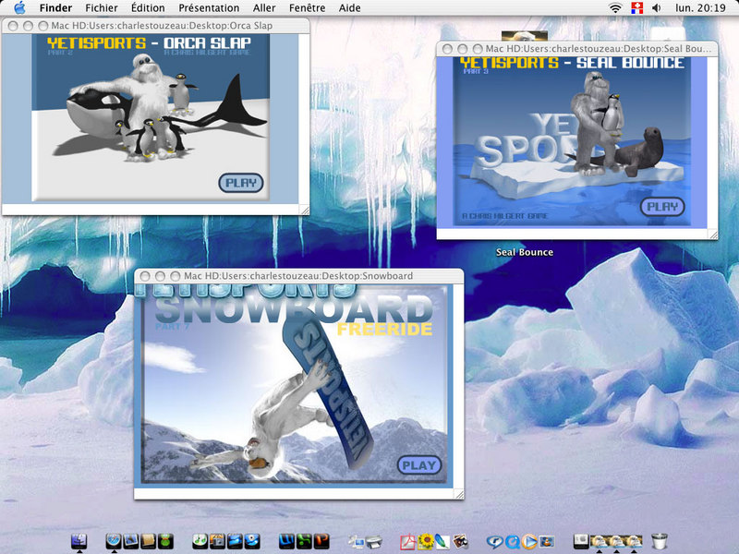Click rightmost eagle game icon in dock

634,541
